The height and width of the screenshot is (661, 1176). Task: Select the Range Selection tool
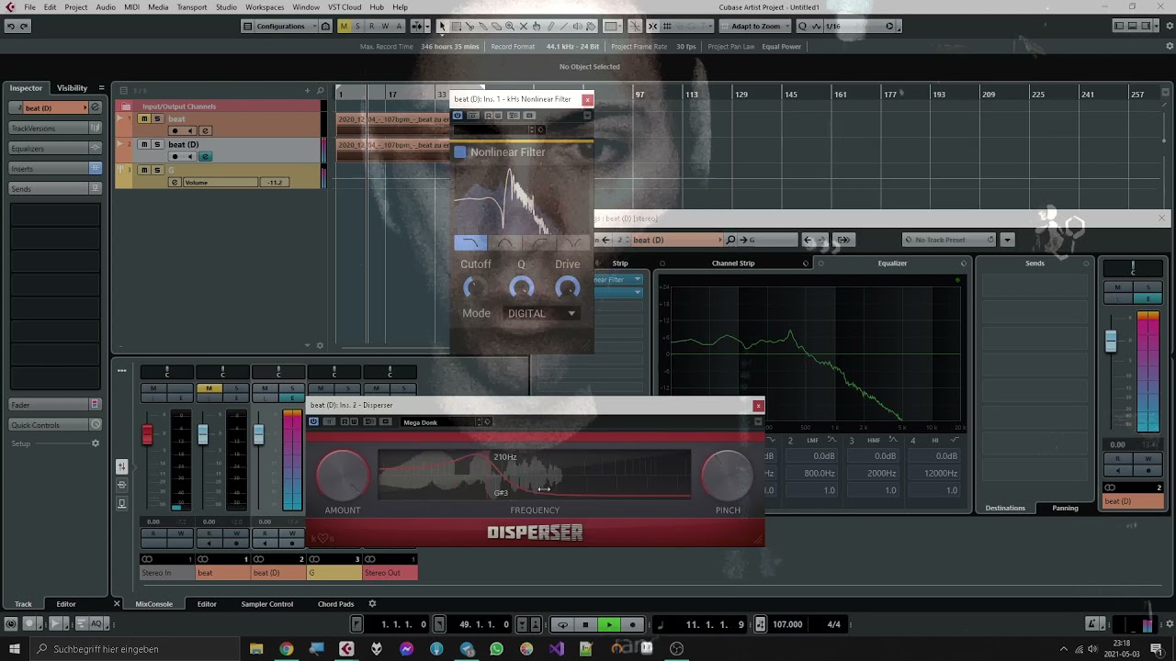[456, 26]
